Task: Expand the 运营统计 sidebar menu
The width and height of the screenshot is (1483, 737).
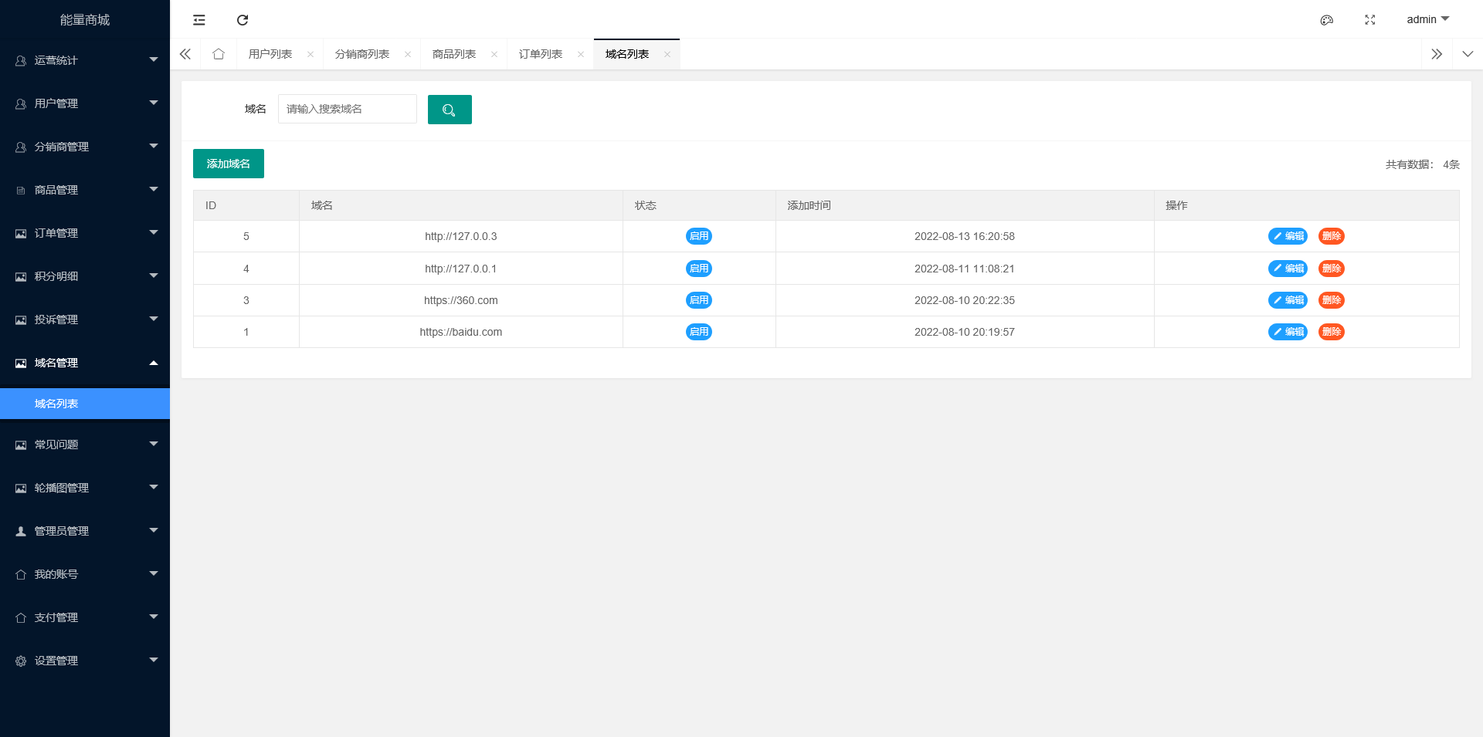Action: 85,60
